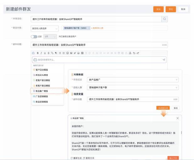The image size is (194, 160).
Task: Redo the last edit in the editor
Action: tap(138, 53)
